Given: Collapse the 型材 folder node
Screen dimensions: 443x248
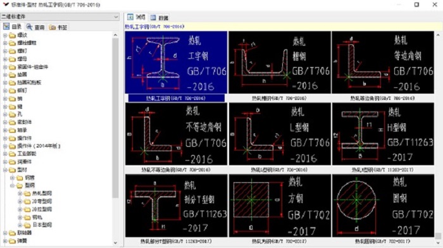Looking at the screenshot, I should pos(5,170).
